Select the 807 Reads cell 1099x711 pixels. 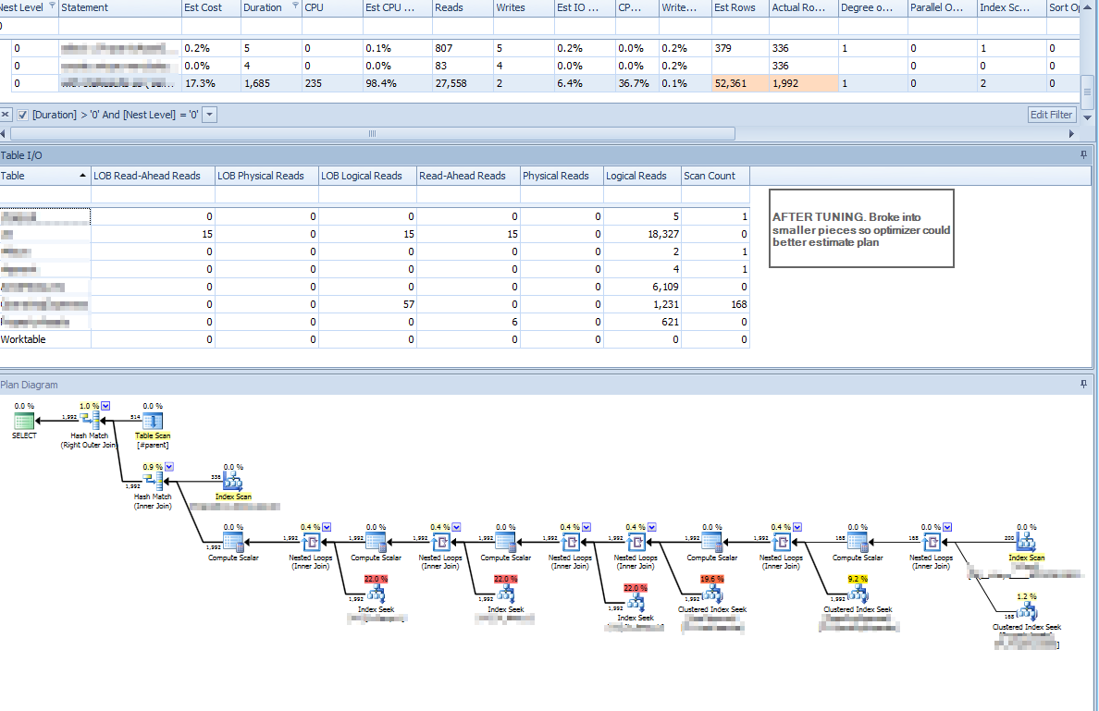[463, 48]
